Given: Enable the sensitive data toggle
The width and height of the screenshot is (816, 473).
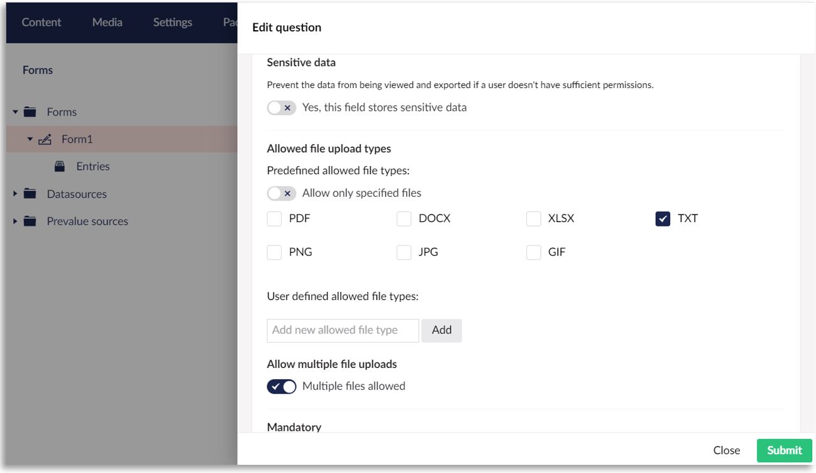Looking at the screenshot, I should [x=282, y=108].
